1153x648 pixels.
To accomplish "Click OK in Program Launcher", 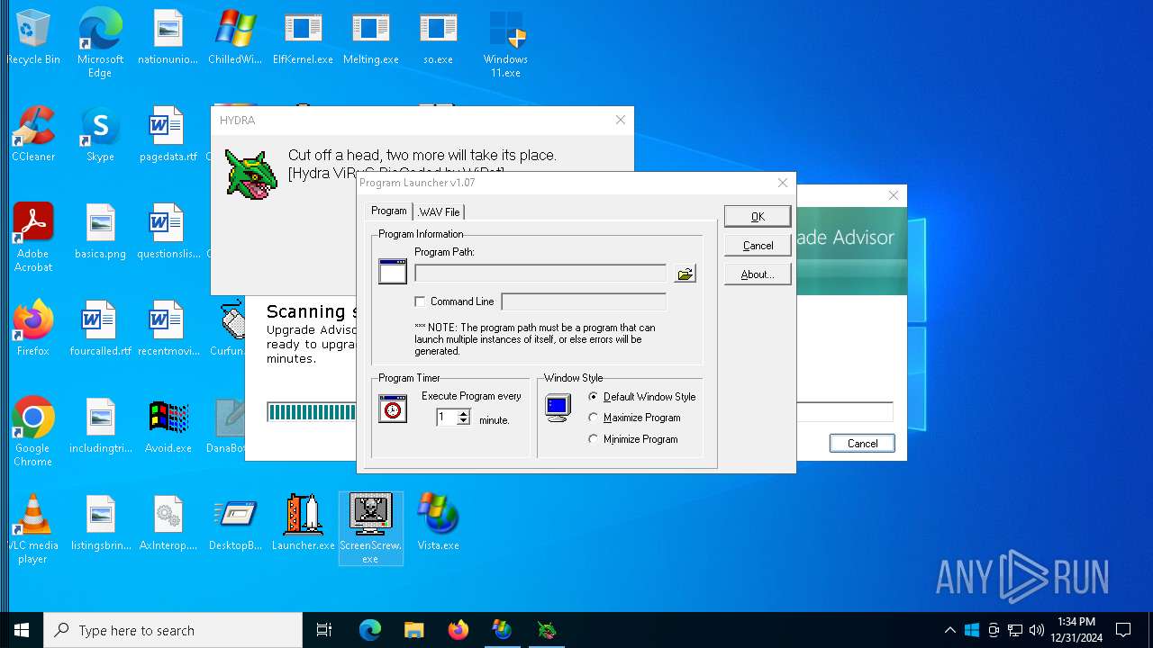I will [x=758, y=216].
